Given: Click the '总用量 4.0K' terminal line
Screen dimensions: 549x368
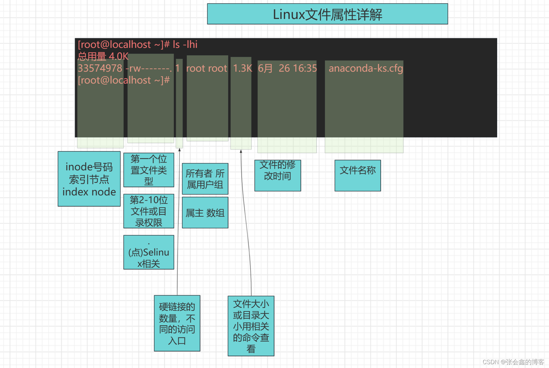Looking at the screenshot, I should click(x=103, y=56).
